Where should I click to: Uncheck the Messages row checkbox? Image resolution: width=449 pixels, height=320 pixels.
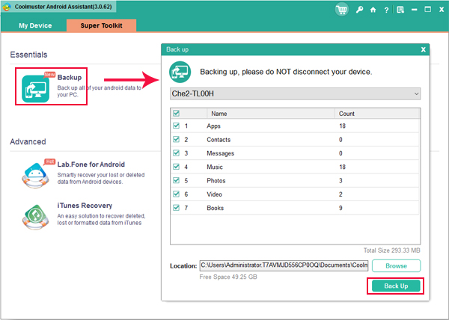(x=176, y=153)
